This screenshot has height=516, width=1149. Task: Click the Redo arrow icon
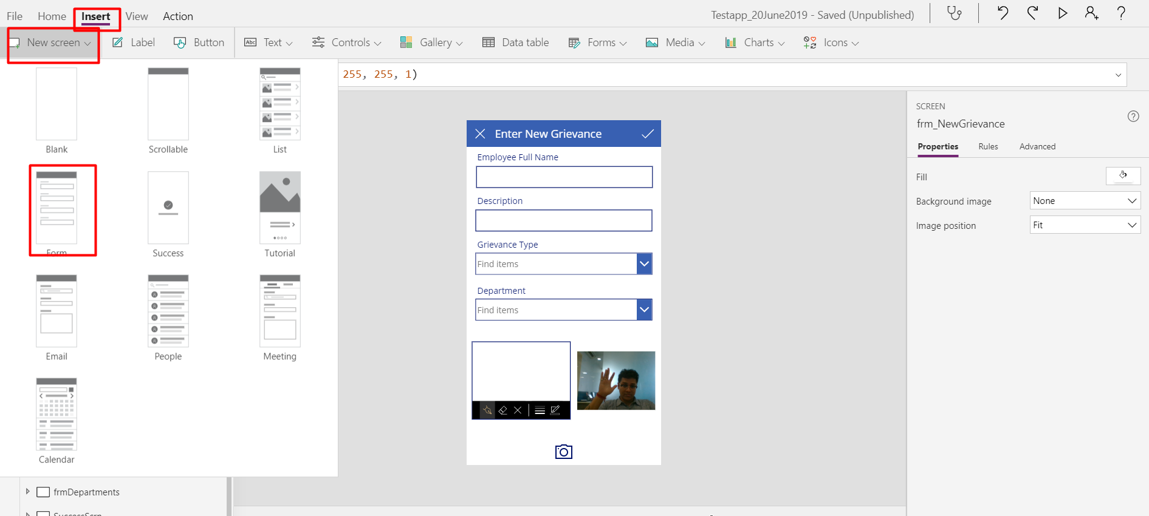tap(1032, 13)
